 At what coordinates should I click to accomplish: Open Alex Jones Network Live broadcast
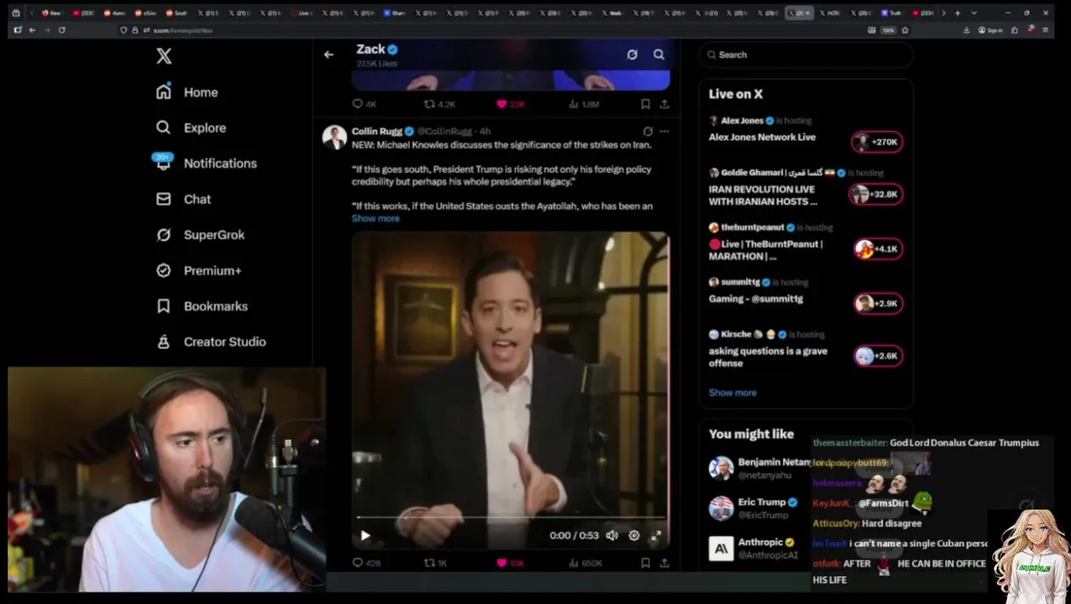[762, 137]
